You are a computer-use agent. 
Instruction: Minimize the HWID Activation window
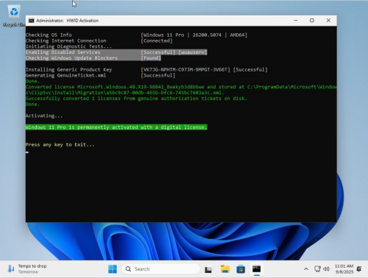point(296,21)
